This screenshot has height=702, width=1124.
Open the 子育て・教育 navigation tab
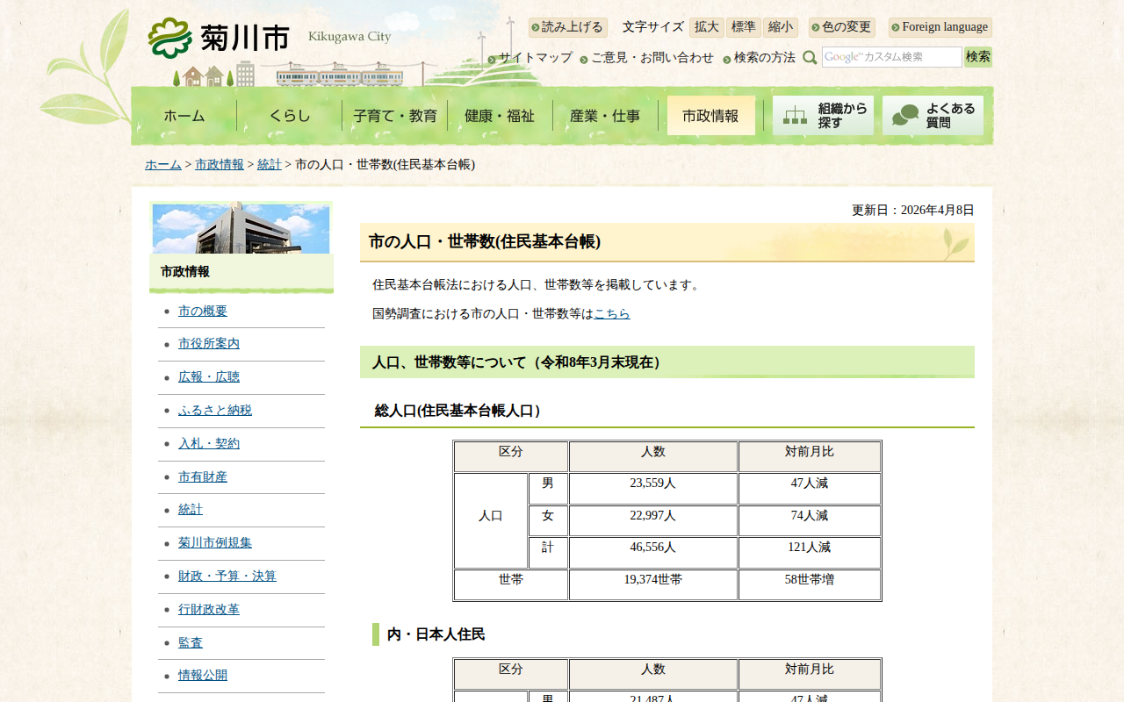(x=395, y=116)
